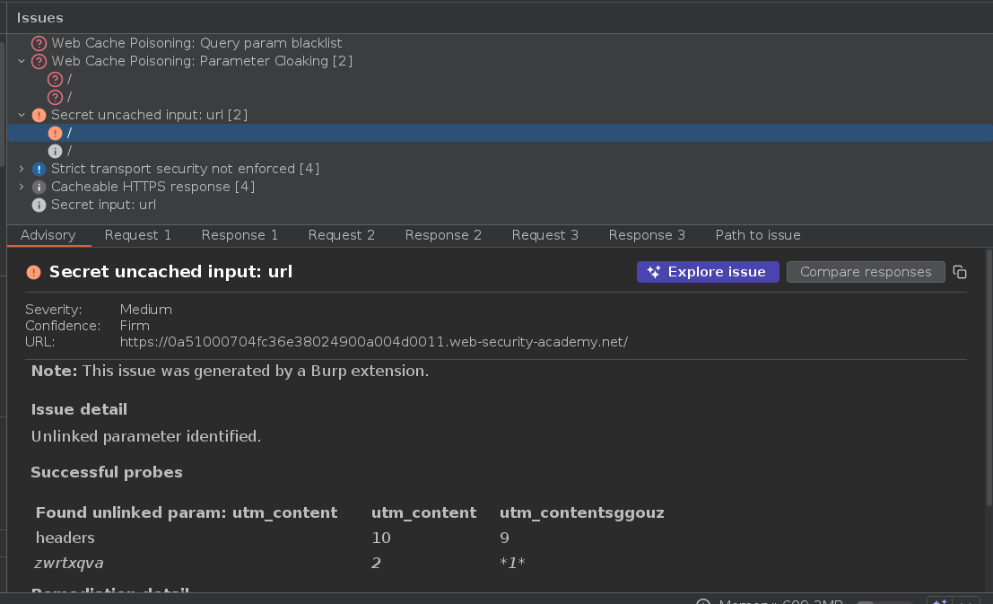Expand the Cacheable HTTPS response group
The width and height of the screenshot is (993, 604).
click(x=22, y=187)
